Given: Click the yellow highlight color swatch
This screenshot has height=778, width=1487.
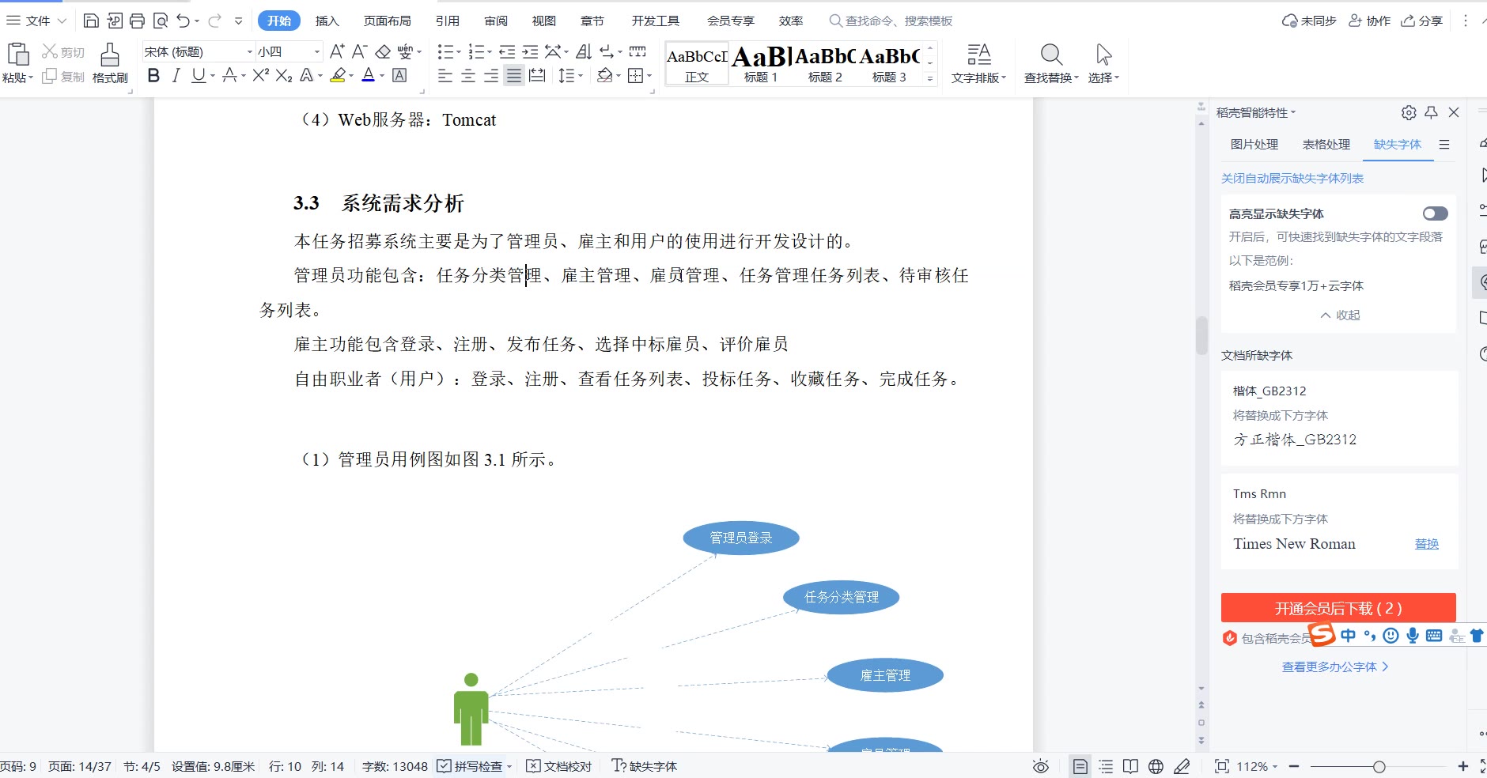Looking at the screenshot, I should click(338, 75).
